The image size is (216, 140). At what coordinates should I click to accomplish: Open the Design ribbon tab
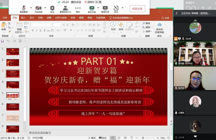point(32,18)
